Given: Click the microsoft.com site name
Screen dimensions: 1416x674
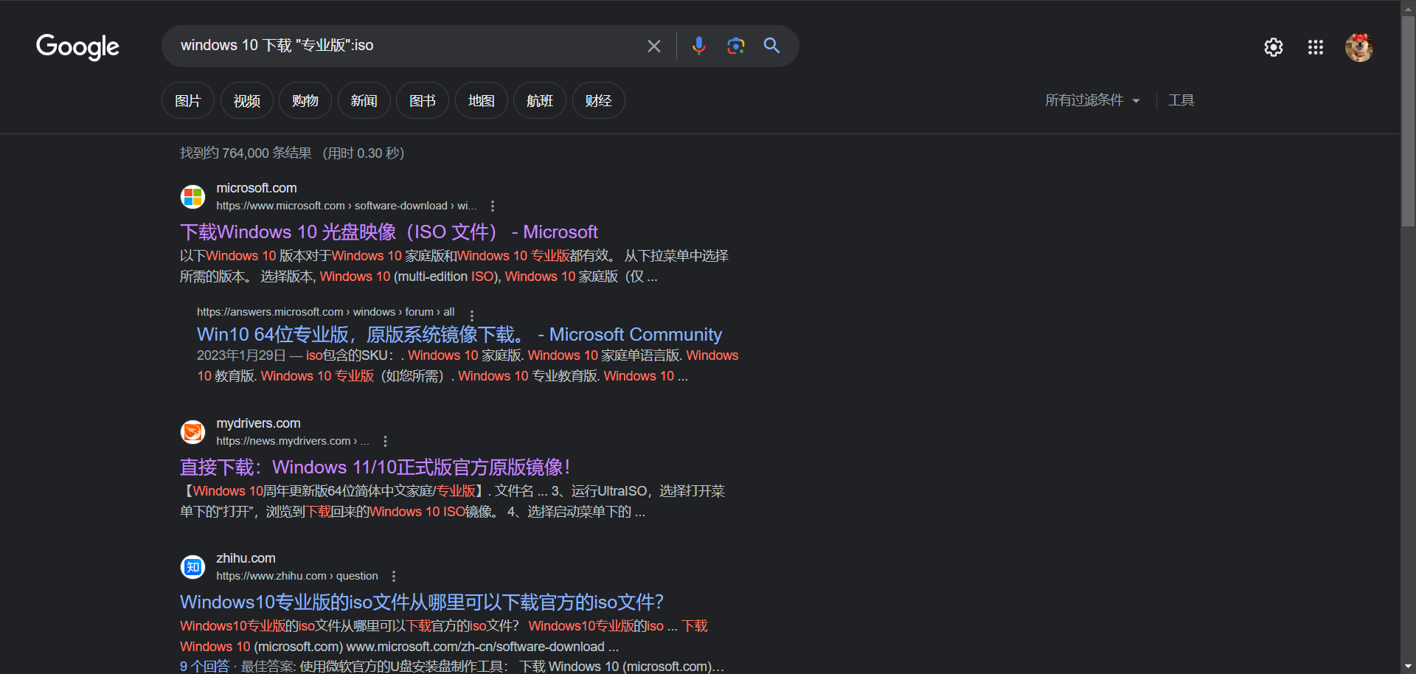Looking at the screenshot, I should [x=257, y=188].
